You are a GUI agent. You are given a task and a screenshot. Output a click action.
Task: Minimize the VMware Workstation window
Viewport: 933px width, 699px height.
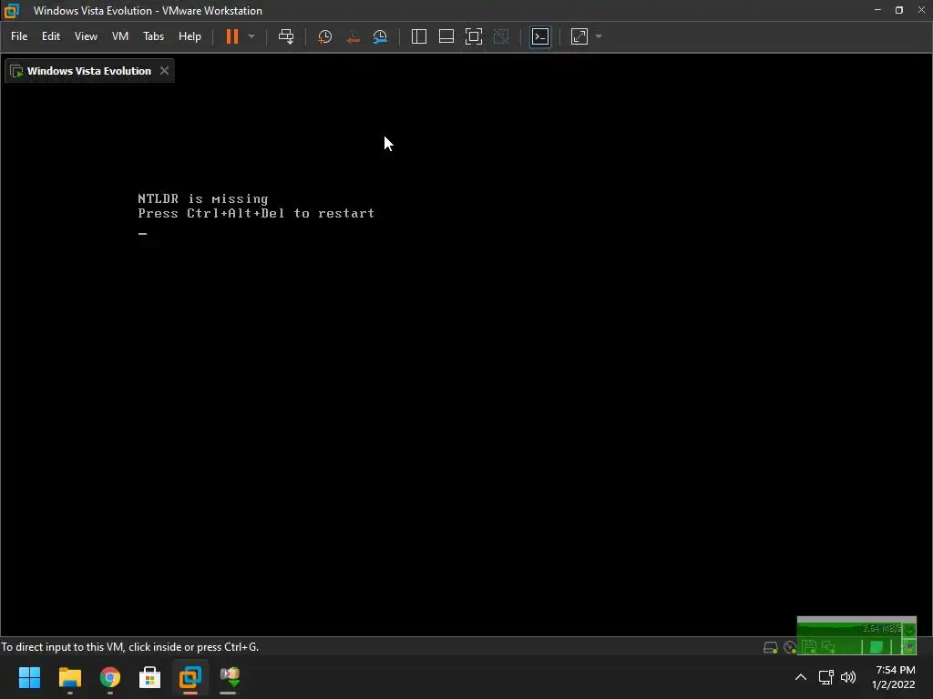[x=877, y=10]
